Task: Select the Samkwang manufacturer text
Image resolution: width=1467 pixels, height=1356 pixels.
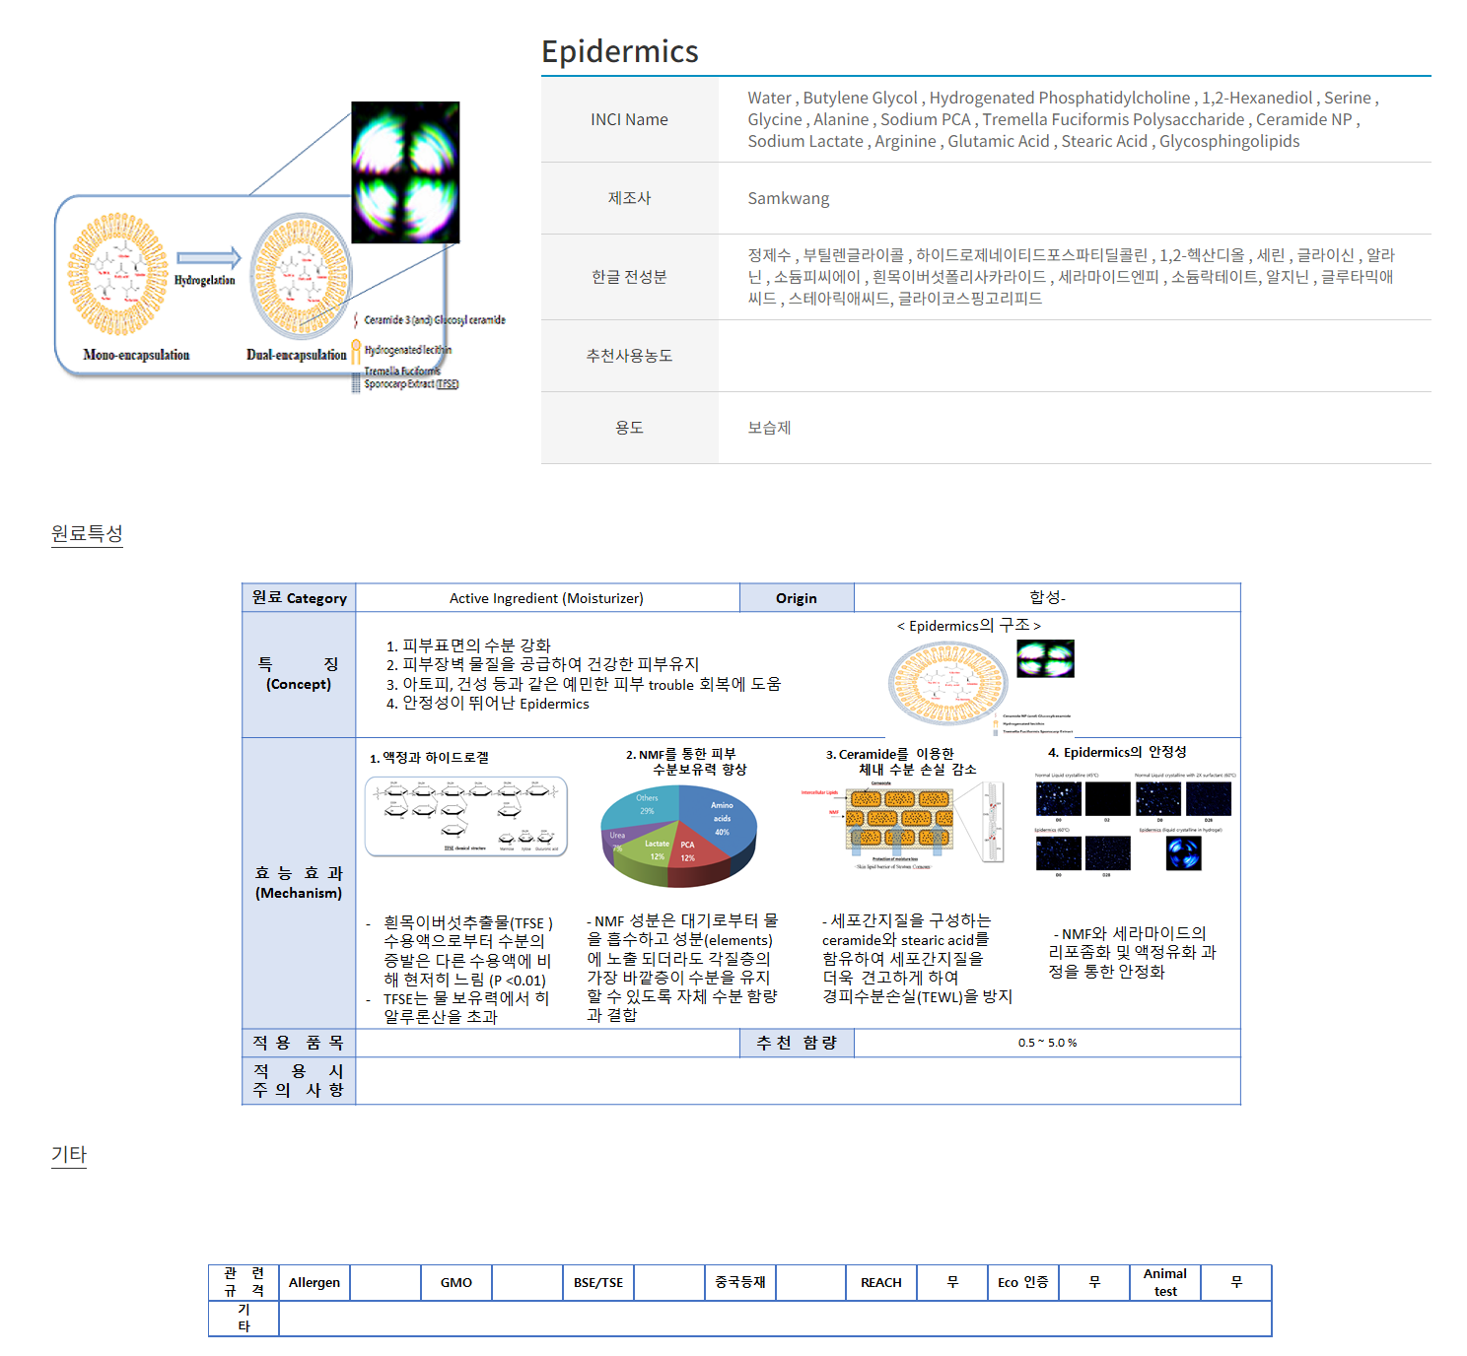Action: pos(788,198)
